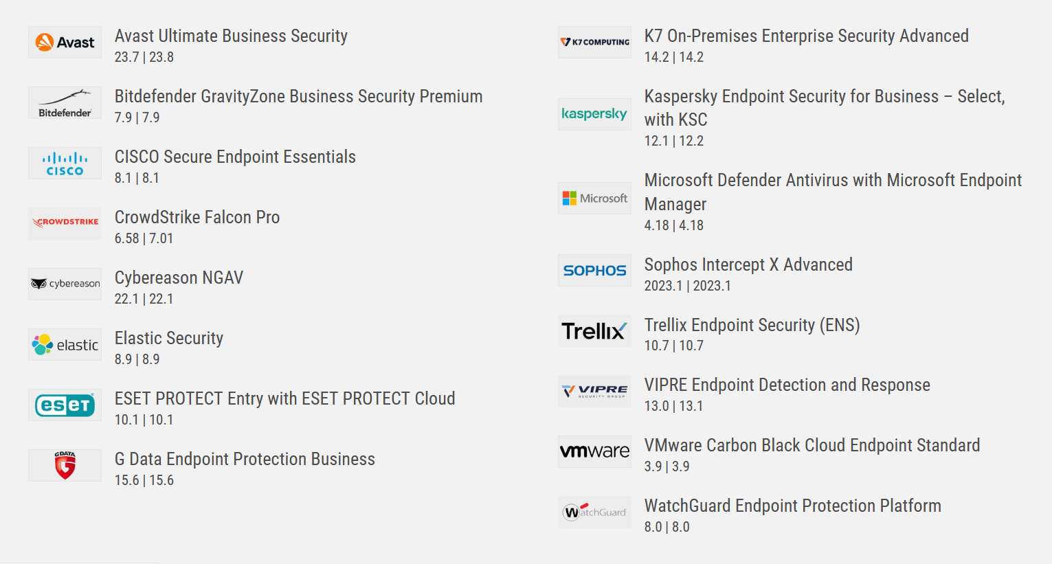Click the WatchGuard logo icon

pyautogui.click(x=594, y=512)
